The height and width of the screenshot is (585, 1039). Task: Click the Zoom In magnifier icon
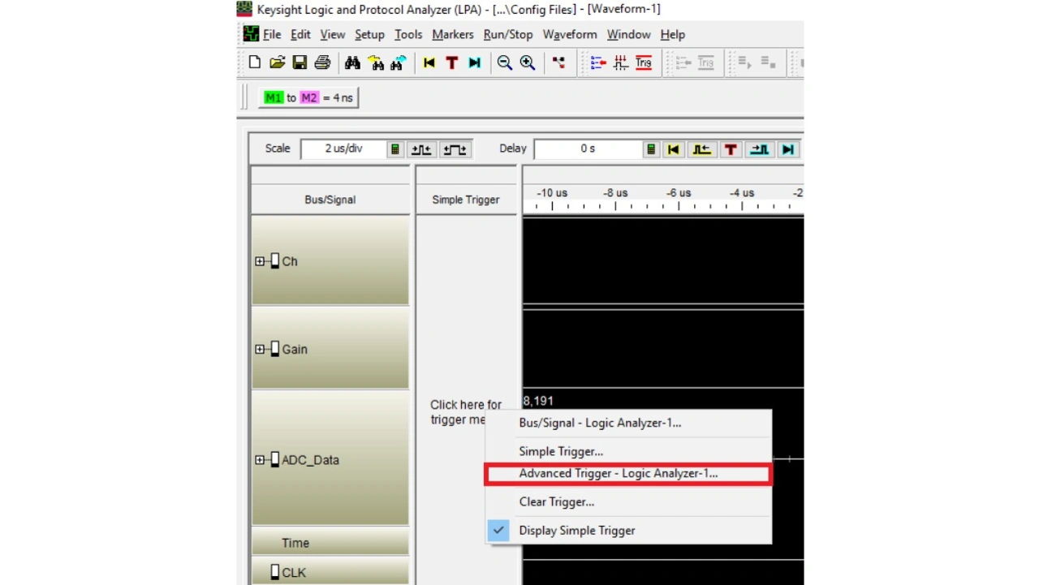pyautogui.click(x=528, y=62)
